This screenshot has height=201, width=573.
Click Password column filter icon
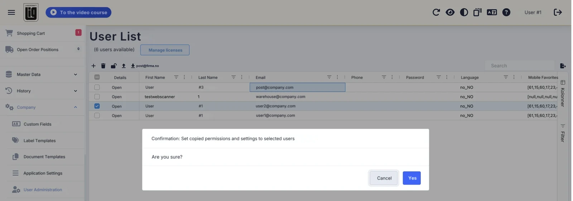coord(438,77)
